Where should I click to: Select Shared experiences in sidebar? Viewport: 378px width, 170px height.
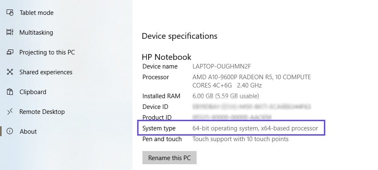pos(46,72)
